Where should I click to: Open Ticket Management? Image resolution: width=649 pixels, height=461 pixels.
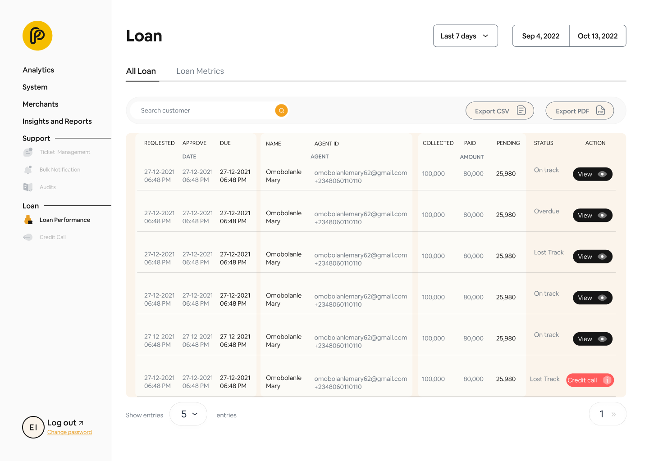[x=65, y=152]
